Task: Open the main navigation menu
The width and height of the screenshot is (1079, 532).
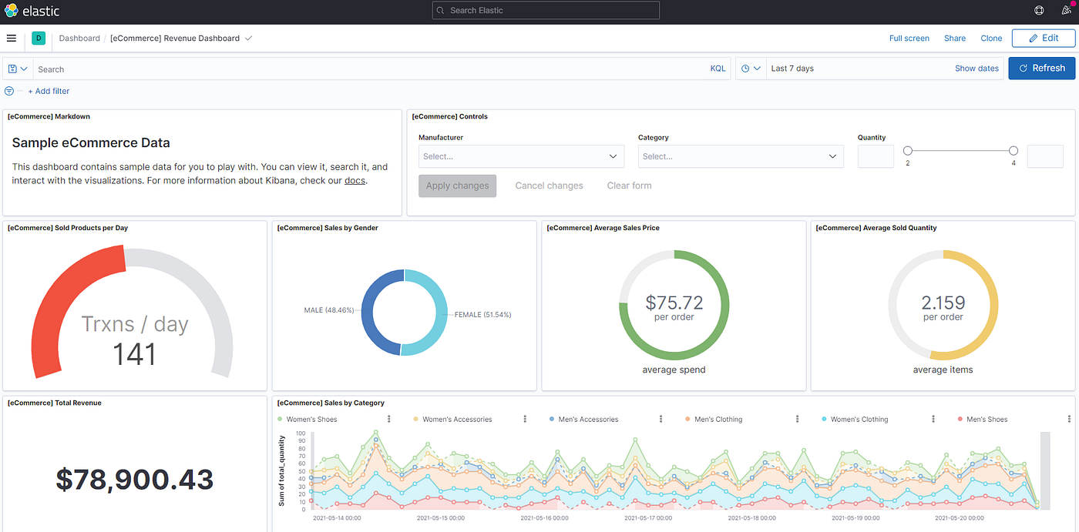Action: pyautogui.click(x=11, y=38)
